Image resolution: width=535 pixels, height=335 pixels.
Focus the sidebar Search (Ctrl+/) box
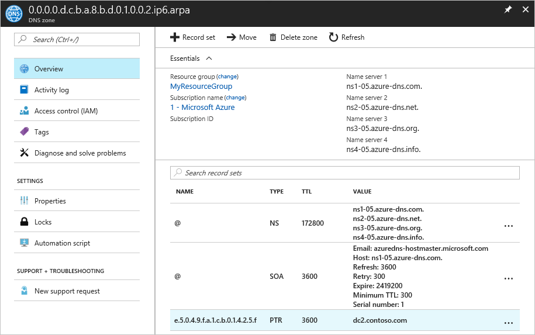77,39
